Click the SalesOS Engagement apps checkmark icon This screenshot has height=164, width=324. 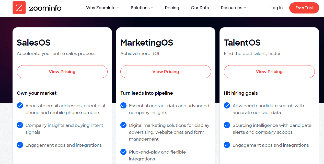point(20,145)
